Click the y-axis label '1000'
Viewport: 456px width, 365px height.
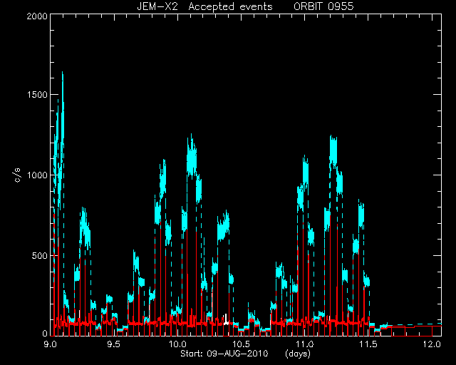[37, 175]
